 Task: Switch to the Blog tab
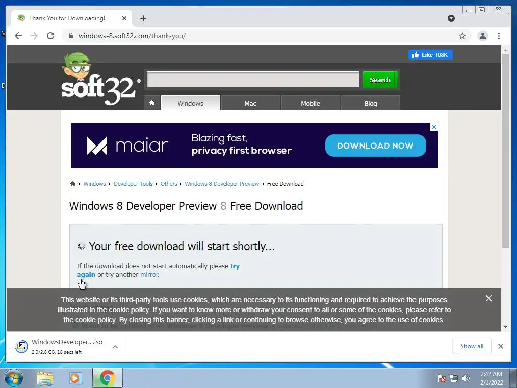coord(370,103)
